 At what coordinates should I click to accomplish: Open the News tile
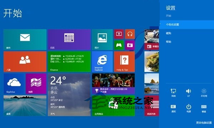[152, 39]
